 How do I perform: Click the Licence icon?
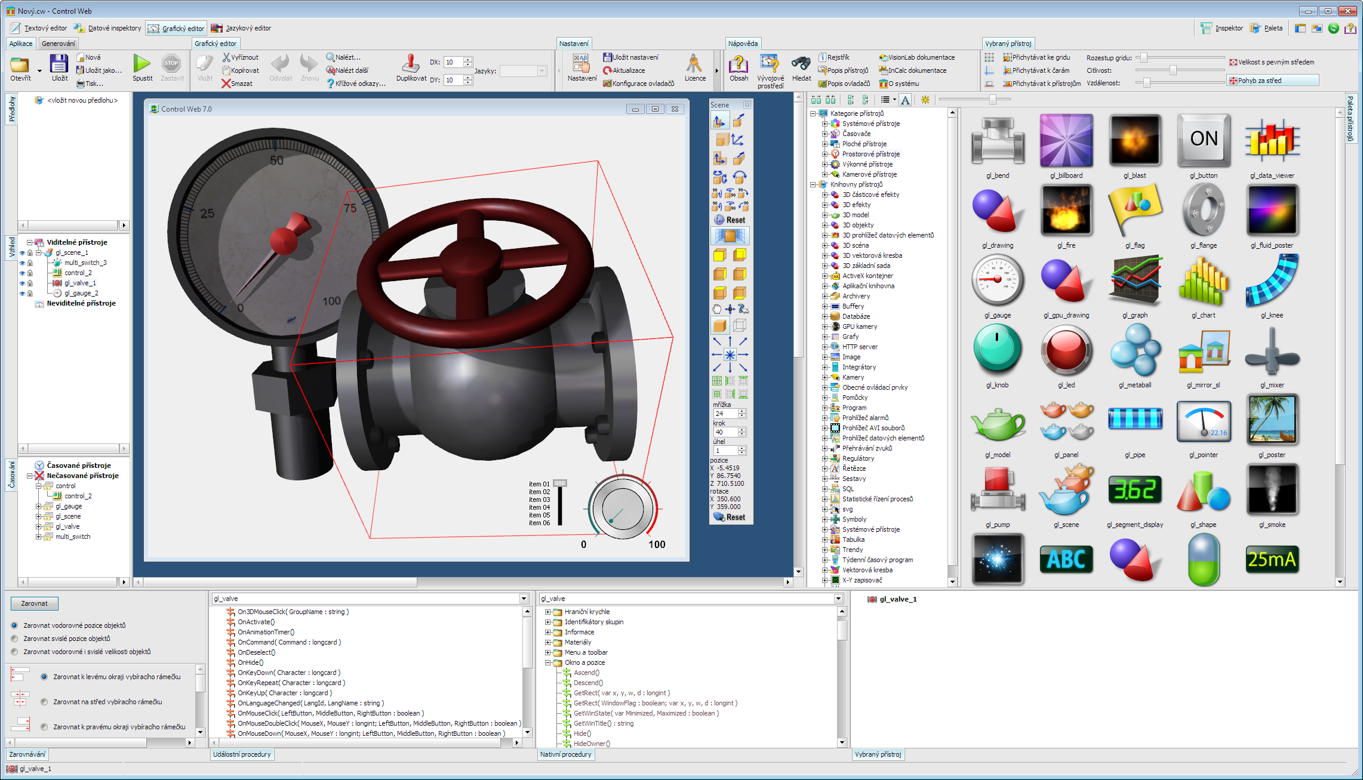[694, 63]
